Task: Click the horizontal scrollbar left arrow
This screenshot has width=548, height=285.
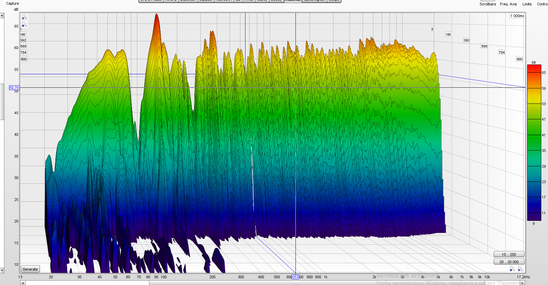Action: coord(23,283)
